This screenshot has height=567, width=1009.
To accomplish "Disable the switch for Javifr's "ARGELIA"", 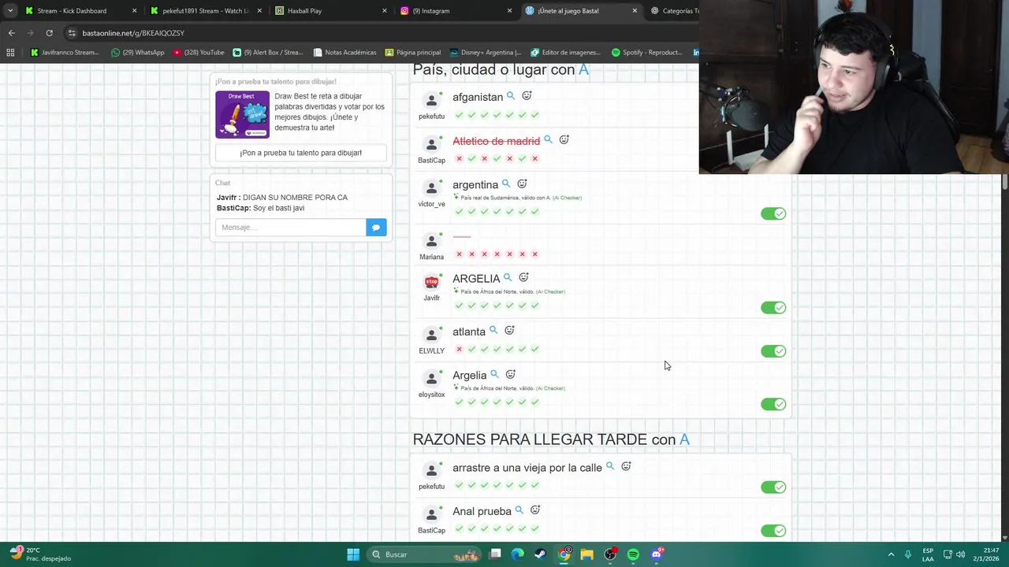I will (x=773, y=307).
